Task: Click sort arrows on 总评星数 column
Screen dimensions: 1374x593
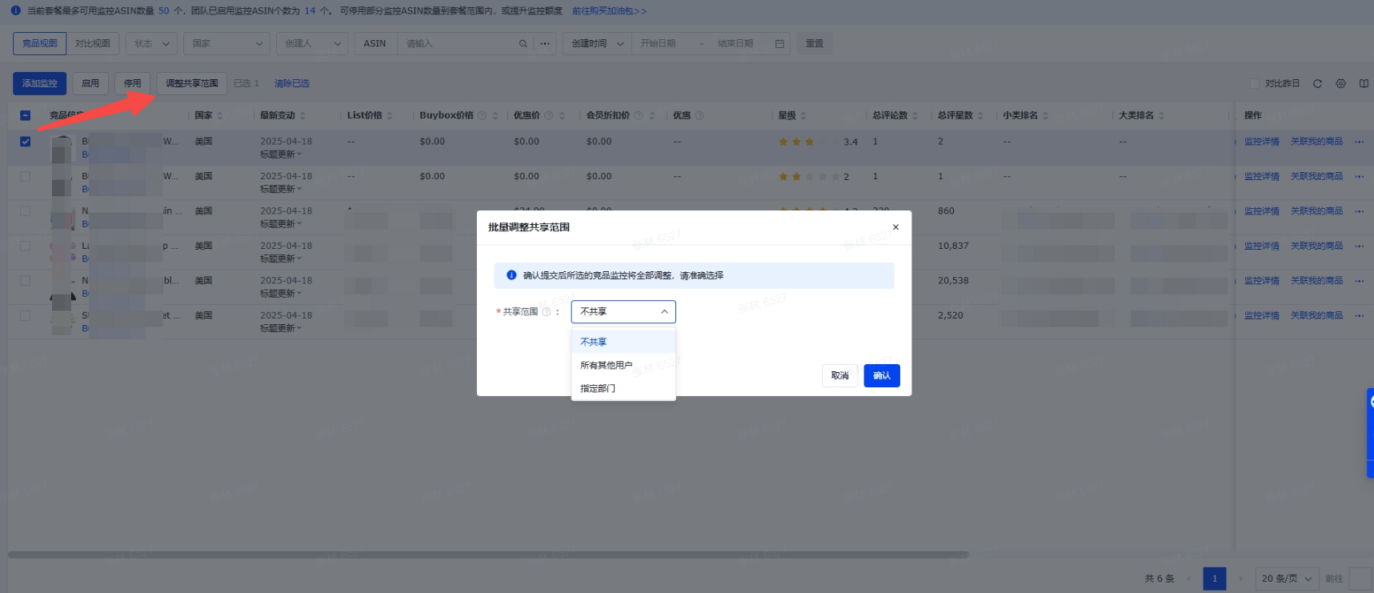Action: tap(980, 116)
